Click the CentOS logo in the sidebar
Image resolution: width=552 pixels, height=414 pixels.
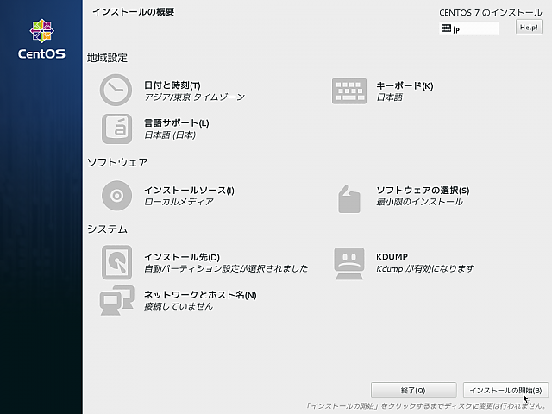tap(41, 39)
